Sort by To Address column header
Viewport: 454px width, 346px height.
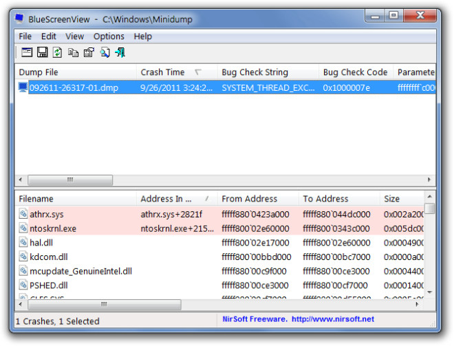[339, 199]
